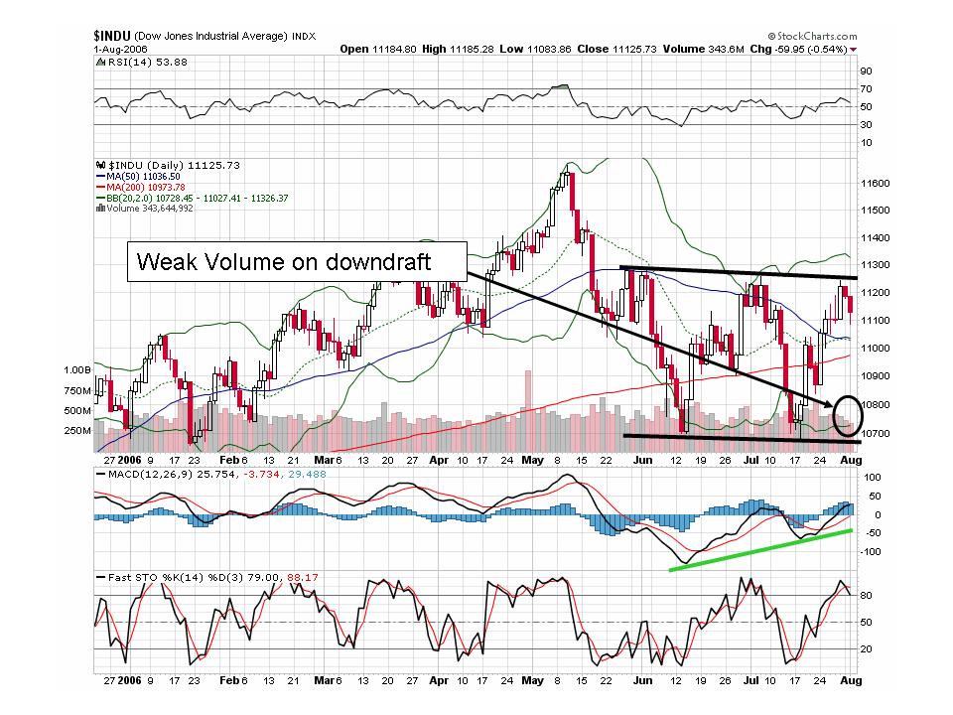
Task: Click the Volume 343,644,992 legend entry
Action: [x=150, y=209]
